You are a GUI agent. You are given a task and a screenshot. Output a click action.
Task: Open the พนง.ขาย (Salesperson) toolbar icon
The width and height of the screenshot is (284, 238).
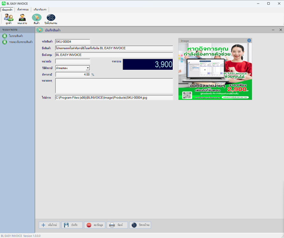22,19
